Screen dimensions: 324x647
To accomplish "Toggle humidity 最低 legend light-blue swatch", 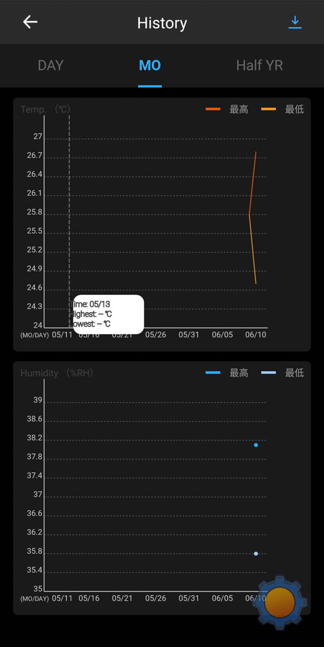I will 269,373.
